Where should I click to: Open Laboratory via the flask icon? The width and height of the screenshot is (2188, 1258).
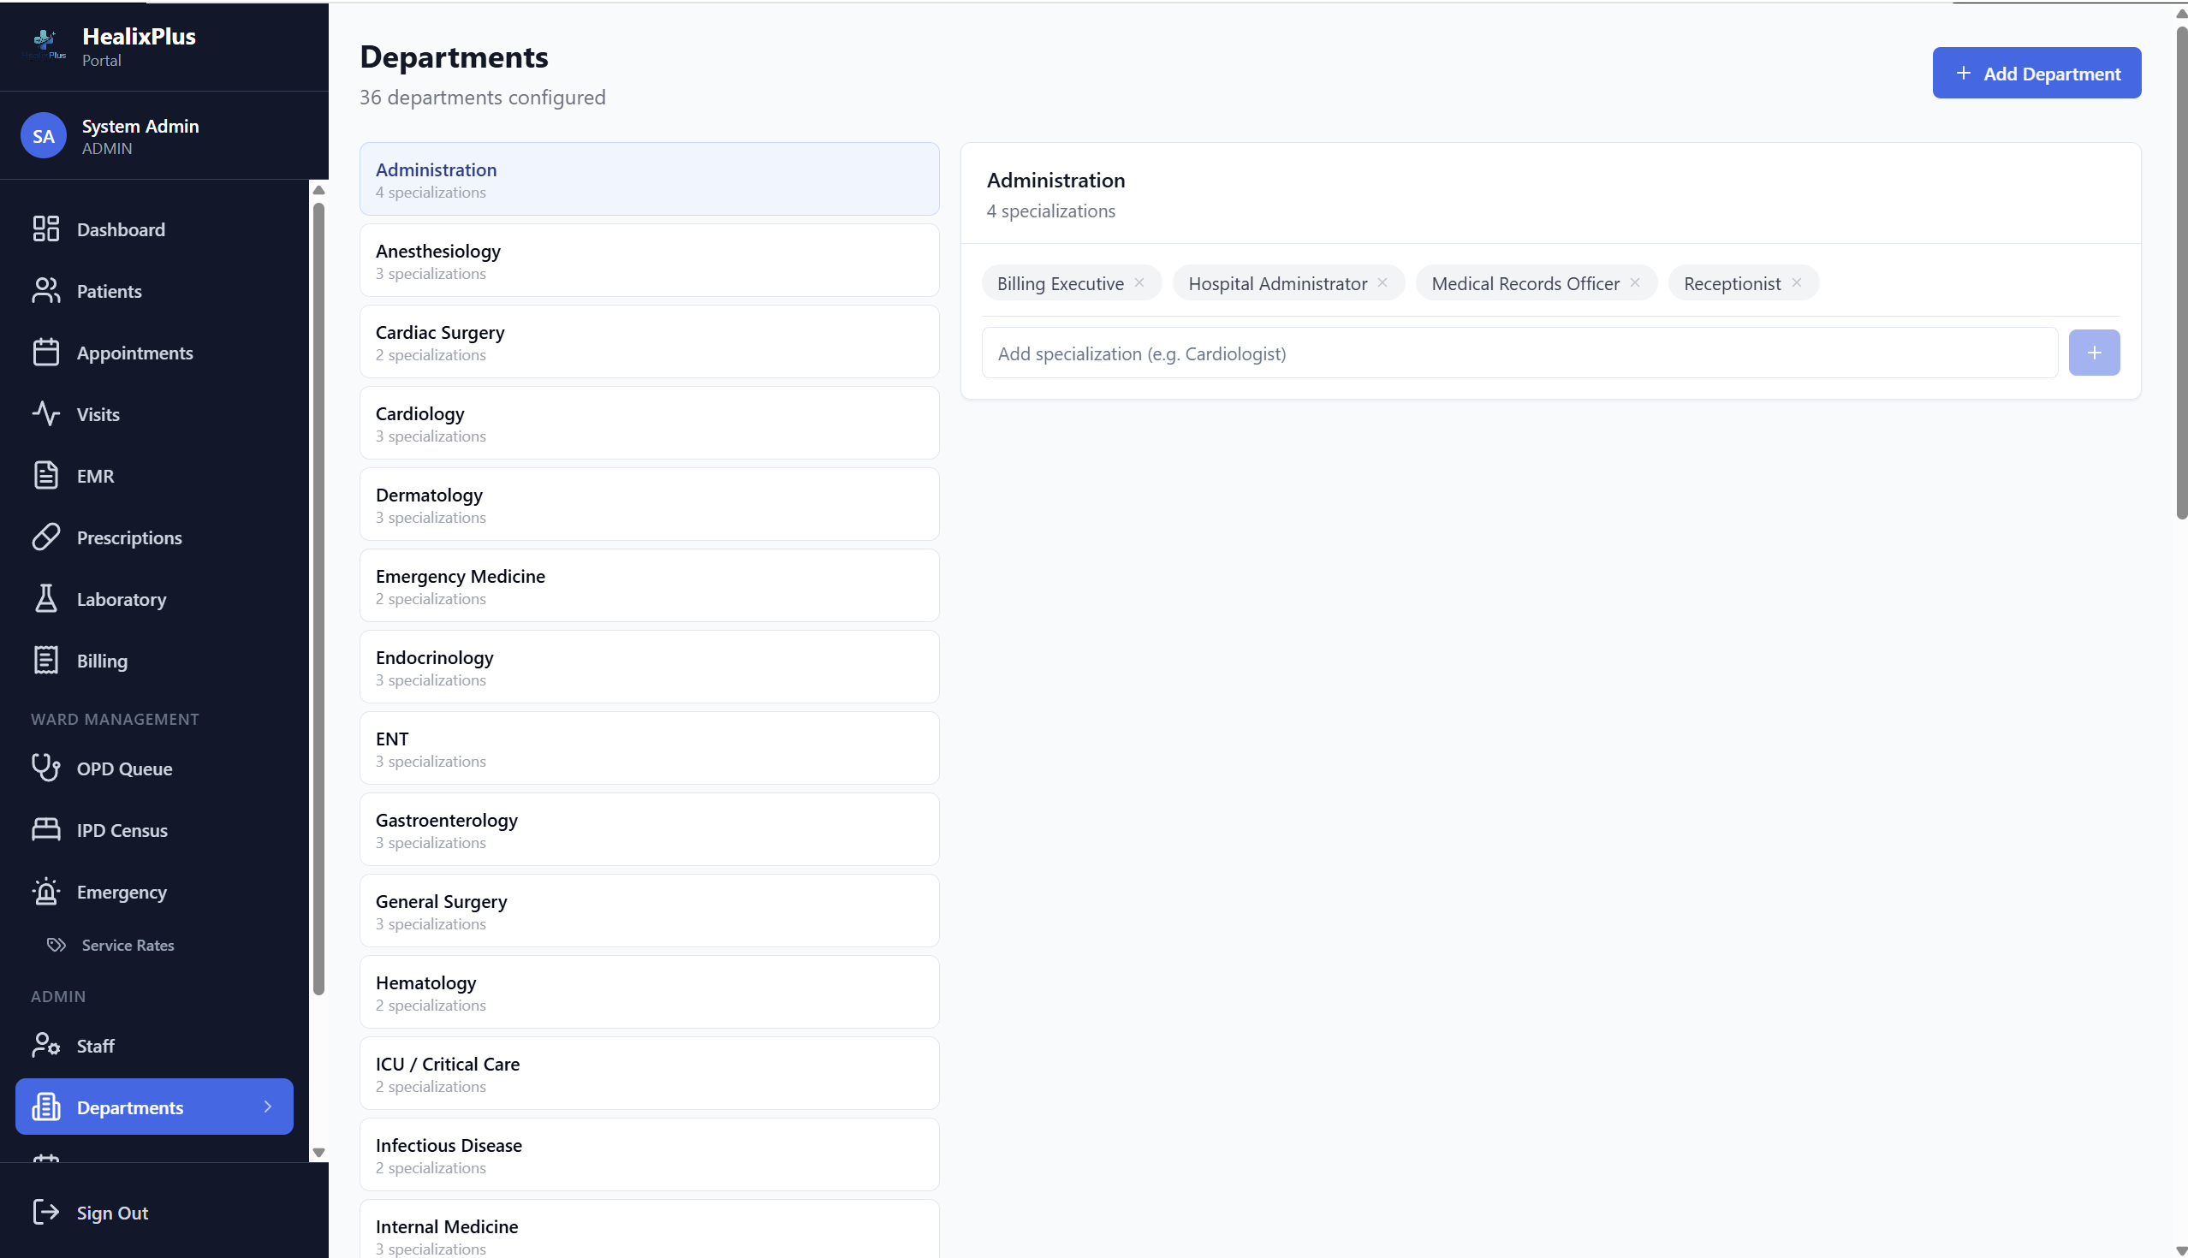[x=46, y=599]
